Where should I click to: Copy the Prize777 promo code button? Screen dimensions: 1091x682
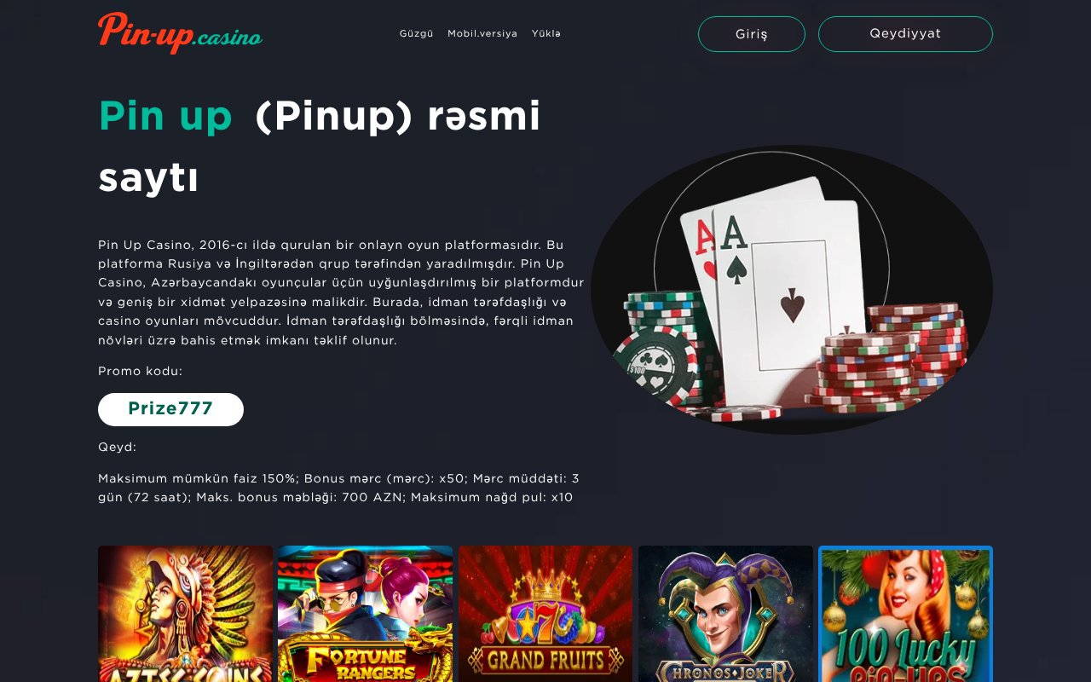(170, 409)
